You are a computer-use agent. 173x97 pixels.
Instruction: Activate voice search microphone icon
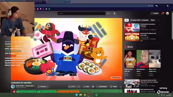pyautogui.click(x=114, y=13)
